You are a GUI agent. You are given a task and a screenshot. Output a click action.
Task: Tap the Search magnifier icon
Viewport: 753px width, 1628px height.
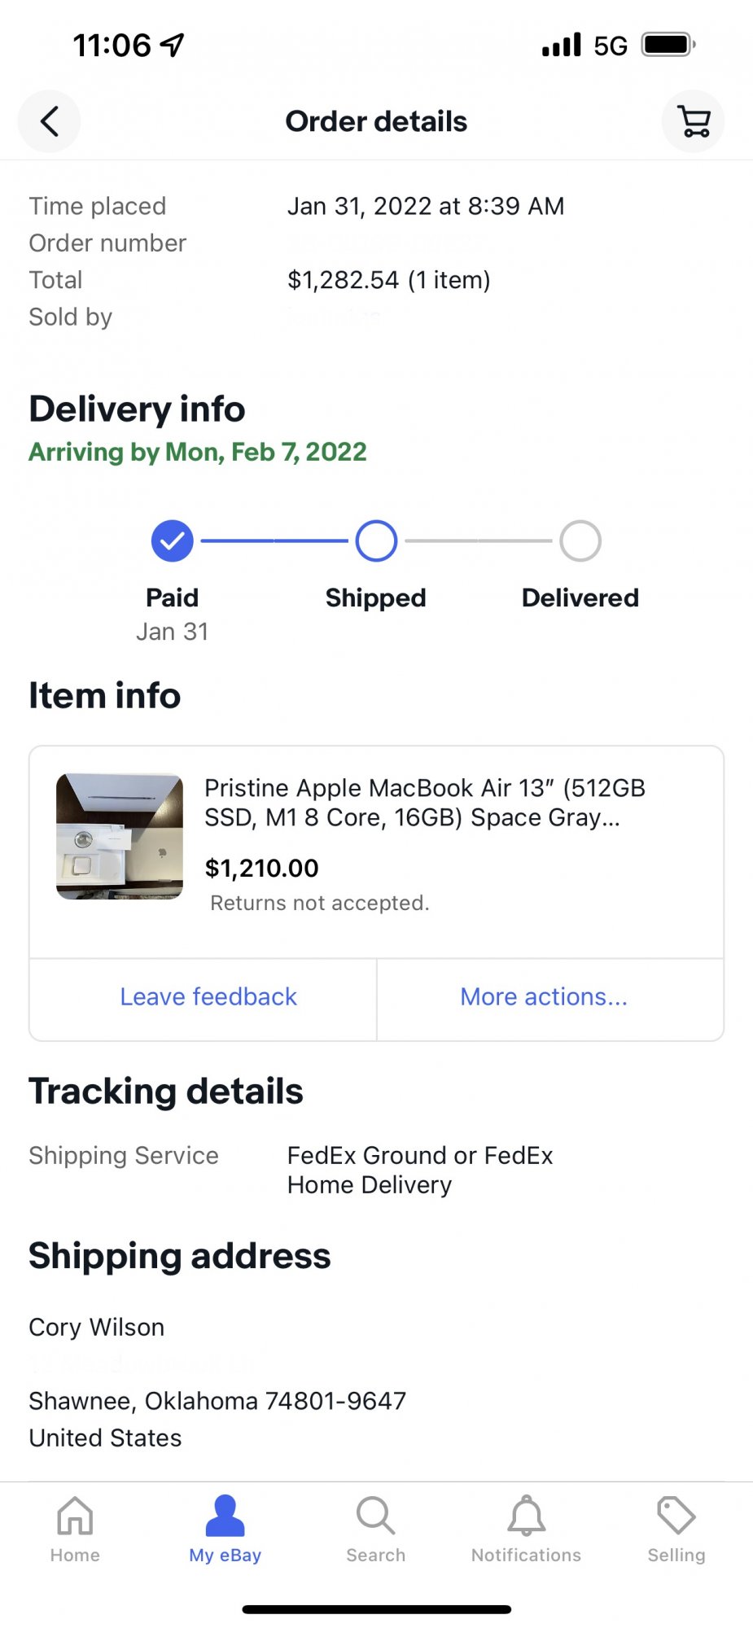pyautogui.click(x=375, y=1516)
